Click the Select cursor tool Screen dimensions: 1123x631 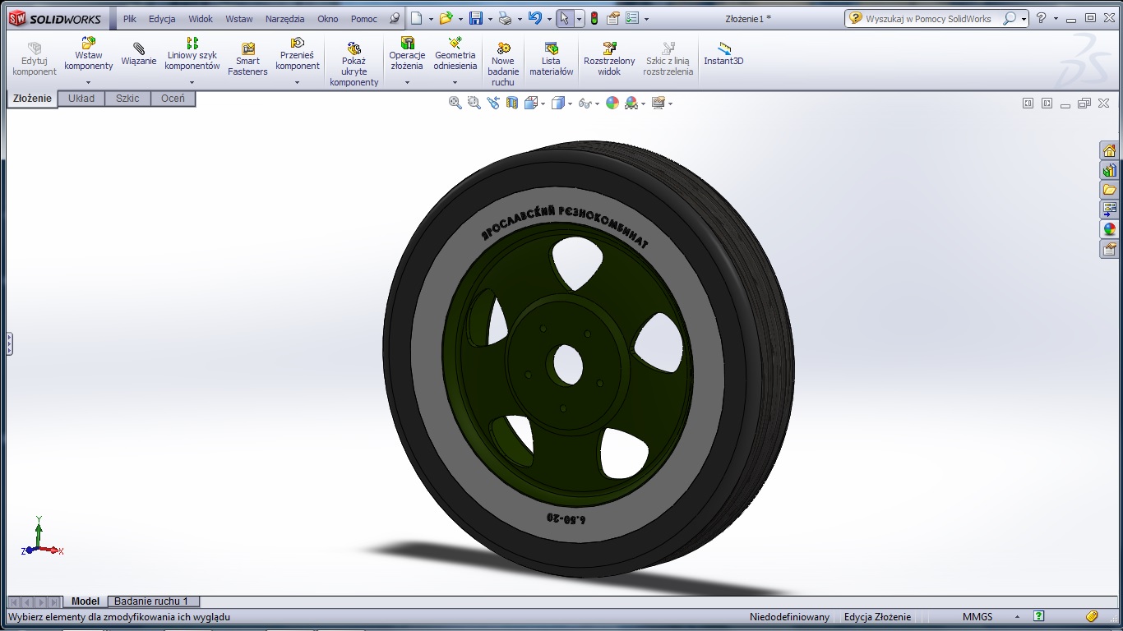pos(564,18)
